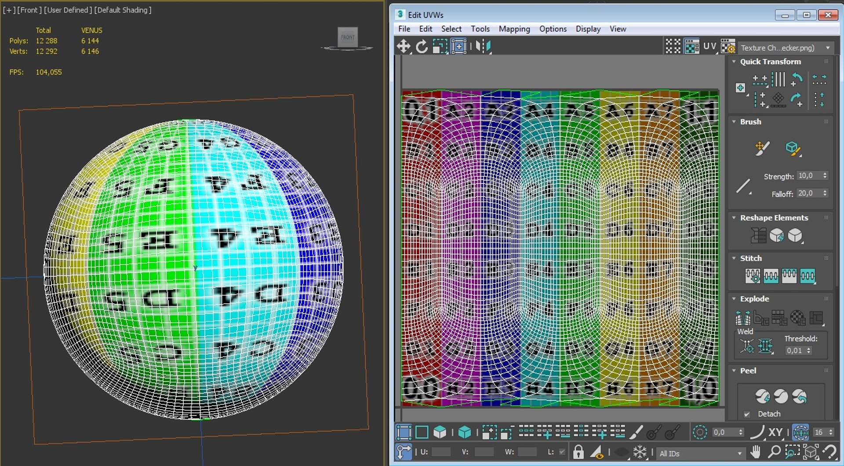Click the [+] viewport menu label

(9, 10)
